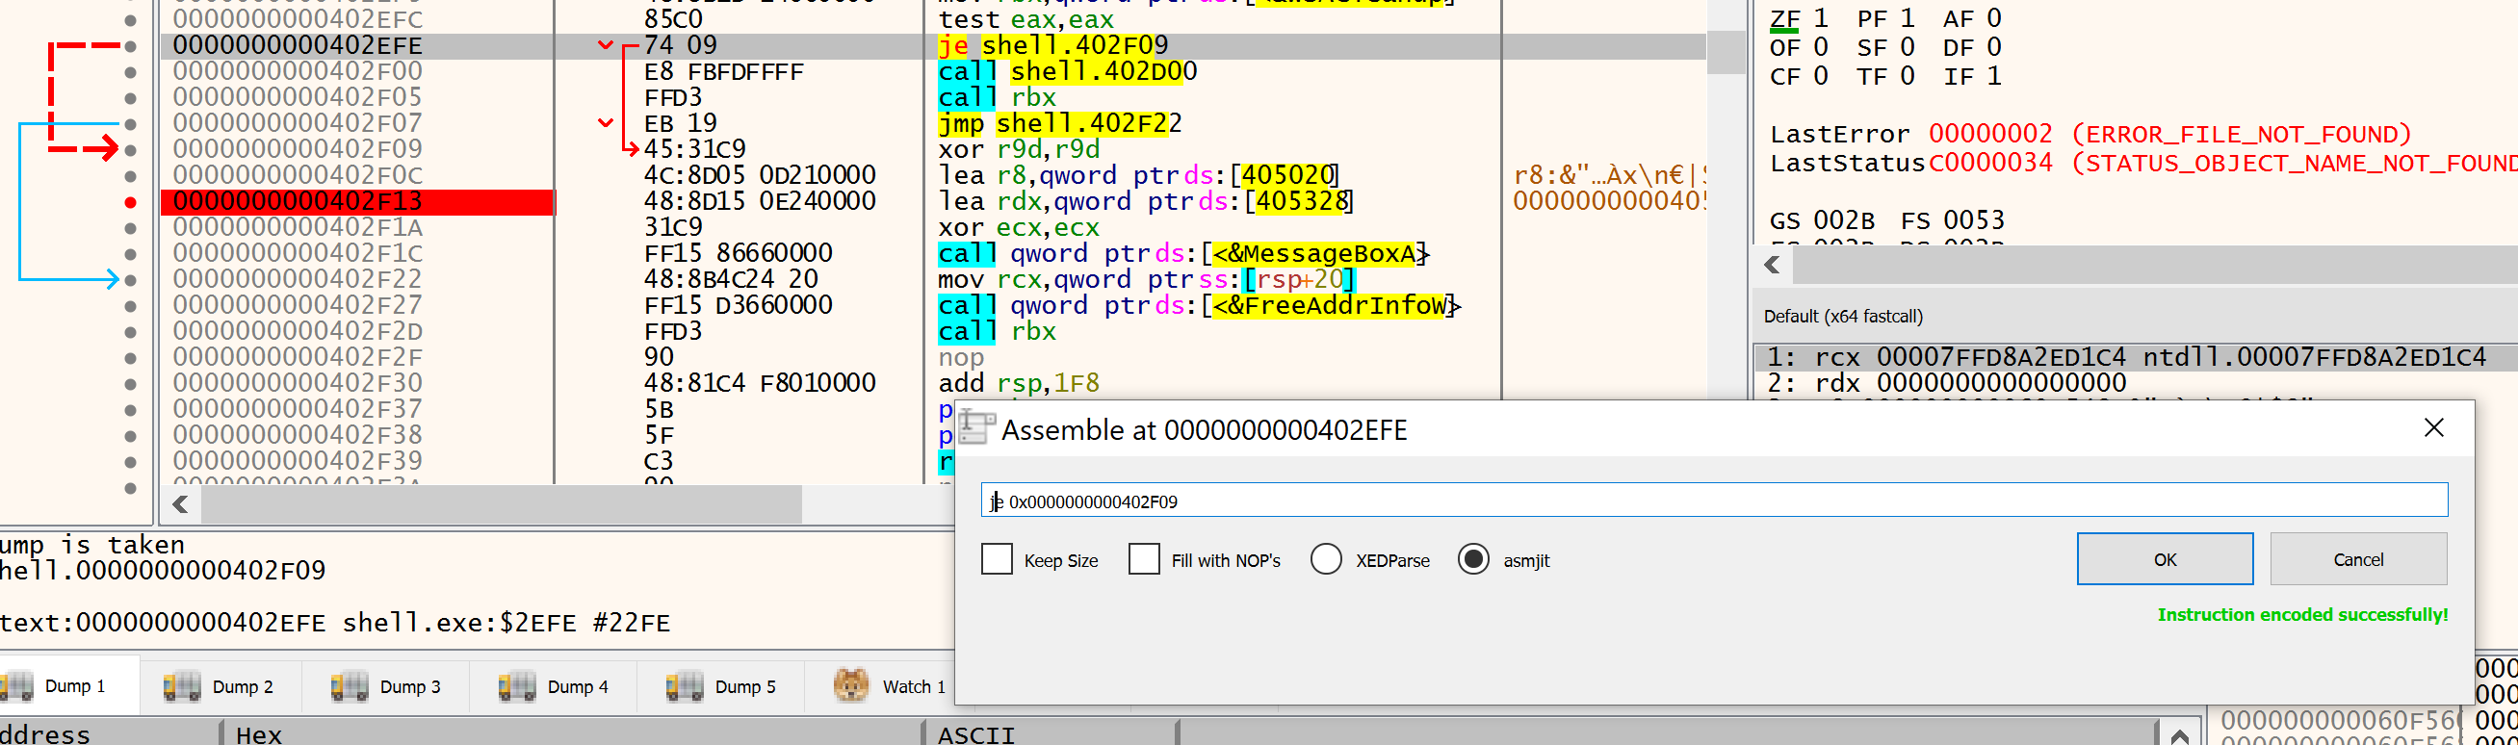Click the ASCII column header in the dump
This screenshot has width=2518, height=745.
point(975,735)
